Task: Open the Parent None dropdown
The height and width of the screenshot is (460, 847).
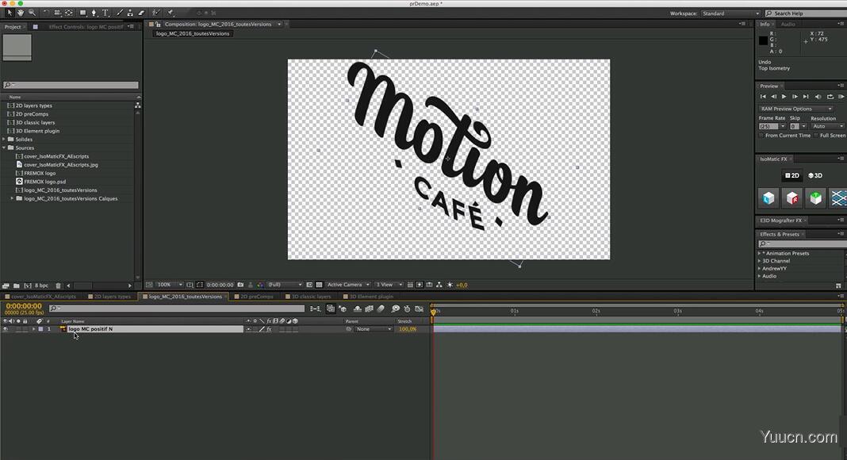Action: [374, 329]
